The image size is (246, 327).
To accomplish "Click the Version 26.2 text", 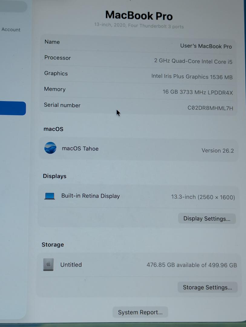I will click(x=218, y=150).
